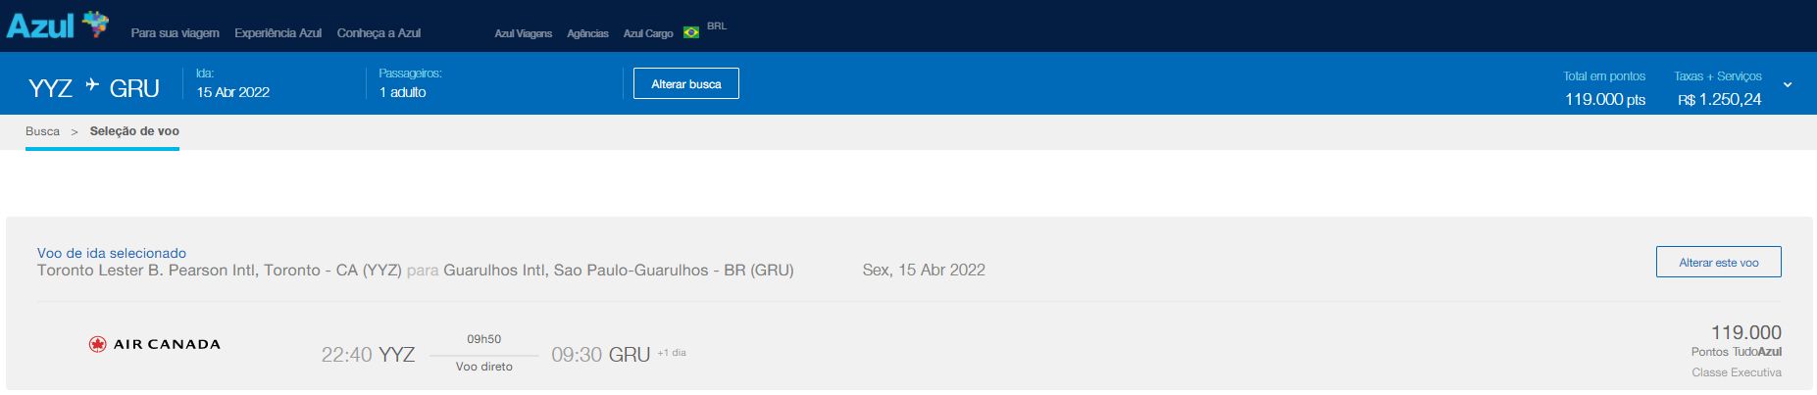Click the Voo de ida selecionado heading
This screenshot has width=1817, height=395.
point(112,253)
